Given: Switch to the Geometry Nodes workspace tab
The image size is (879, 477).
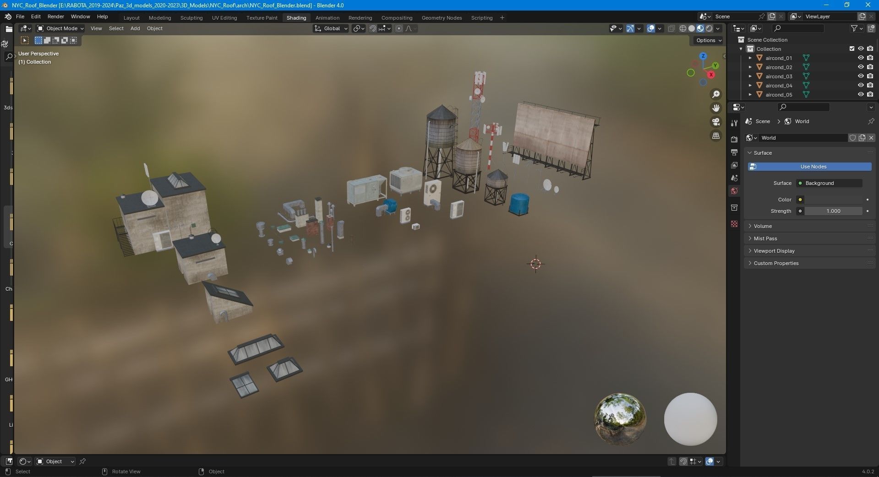Looking at the screenshot, I should (442, 18).
